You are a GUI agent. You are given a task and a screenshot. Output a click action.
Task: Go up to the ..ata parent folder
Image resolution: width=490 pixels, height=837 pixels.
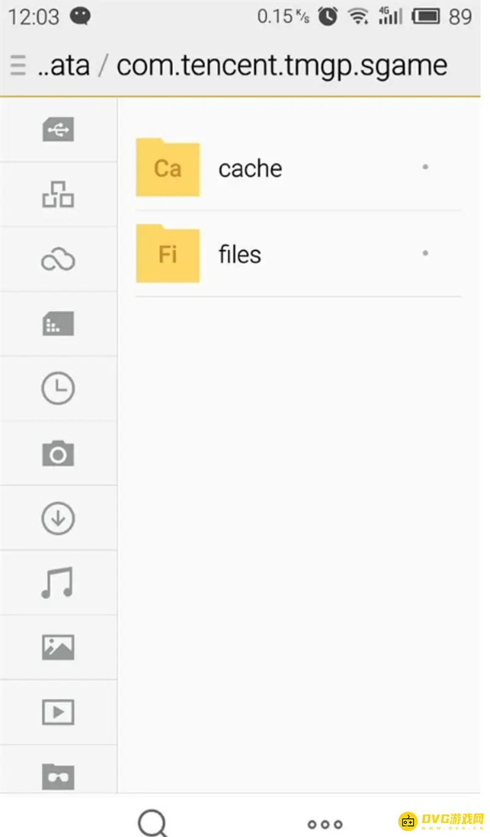click(64, 65)
